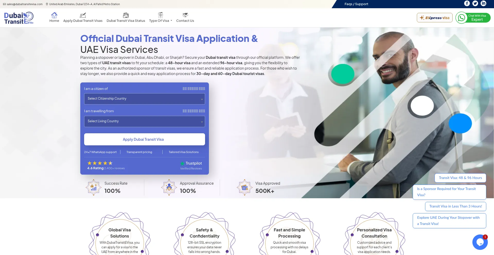Click the Dubai Transit Visa Status icon
The height and width of the screenshot is (255, 494).
(x=126, y=15)
